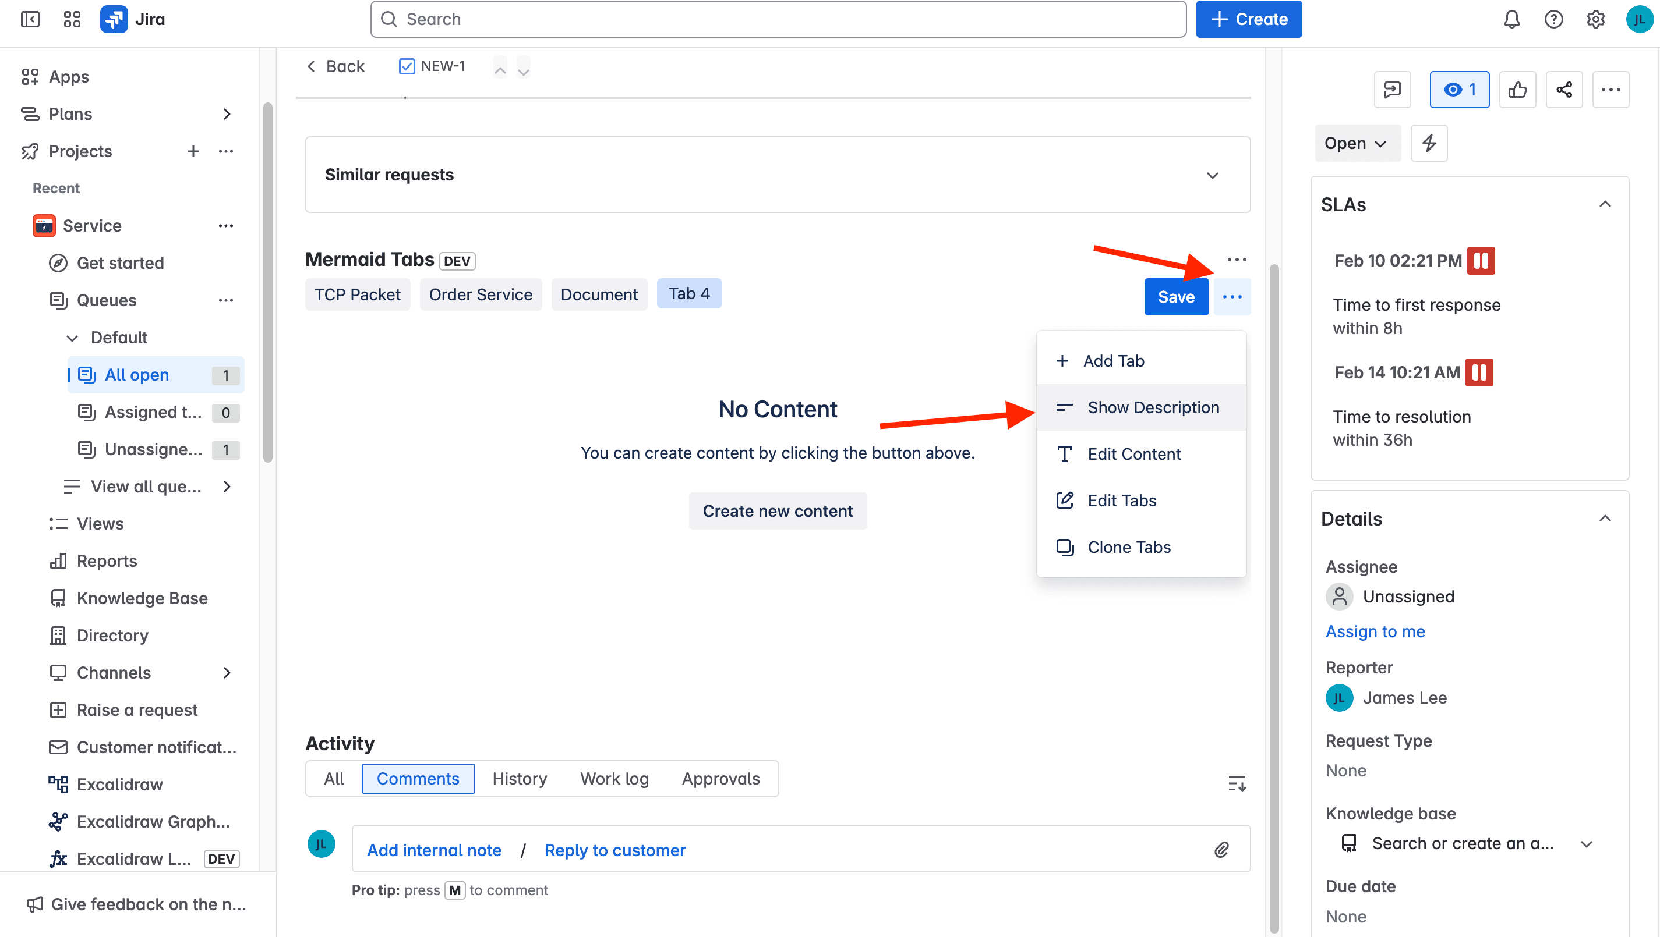Add a new project with plus icon
This screenshot has height=937, width=1660.
[193, 151]
